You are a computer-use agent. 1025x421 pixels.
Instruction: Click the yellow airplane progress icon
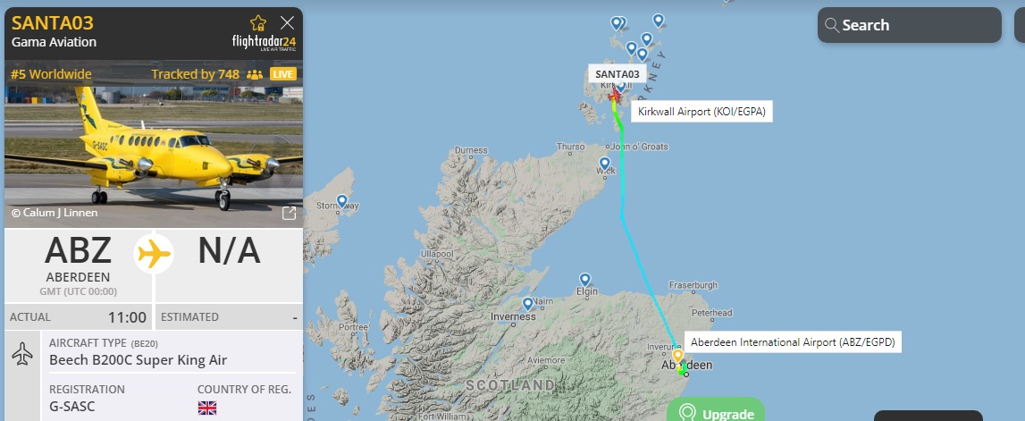pos(154,254)
